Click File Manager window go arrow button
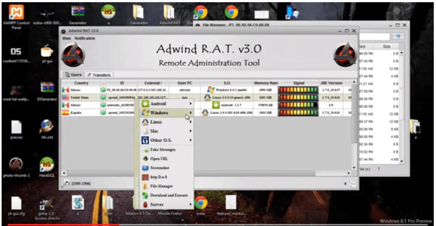 click(398, 36)
